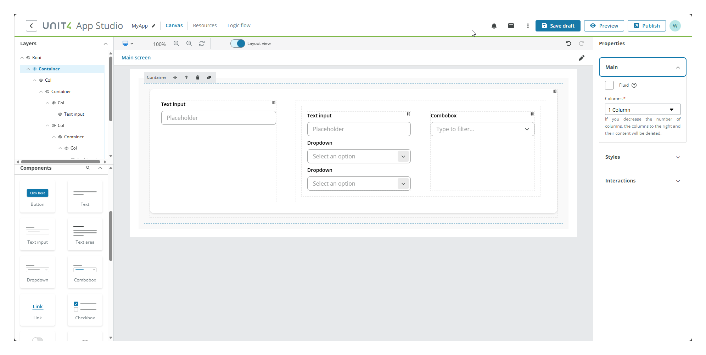Undo the last action
Screen dimensions: 706x355
(x=568, y=43)
